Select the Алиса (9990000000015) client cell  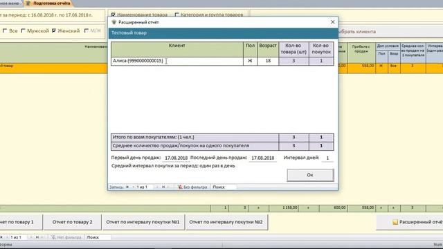coord(177,61)
